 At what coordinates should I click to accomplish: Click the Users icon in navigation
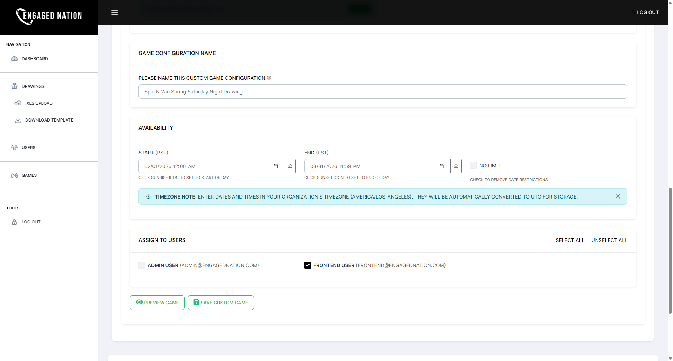point(14,147)
